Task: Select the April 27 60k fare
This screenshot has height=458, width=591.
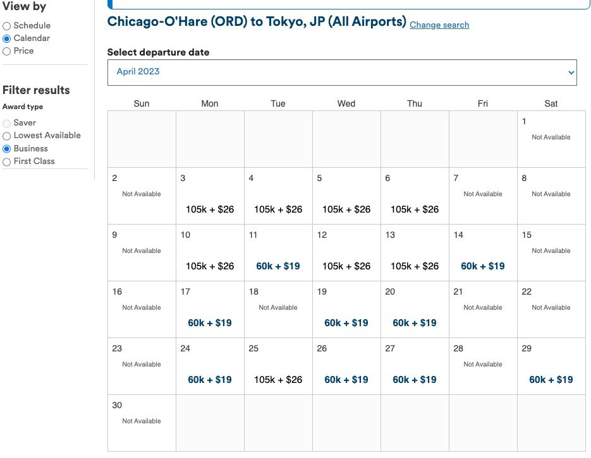Action: tap(414, 379)
